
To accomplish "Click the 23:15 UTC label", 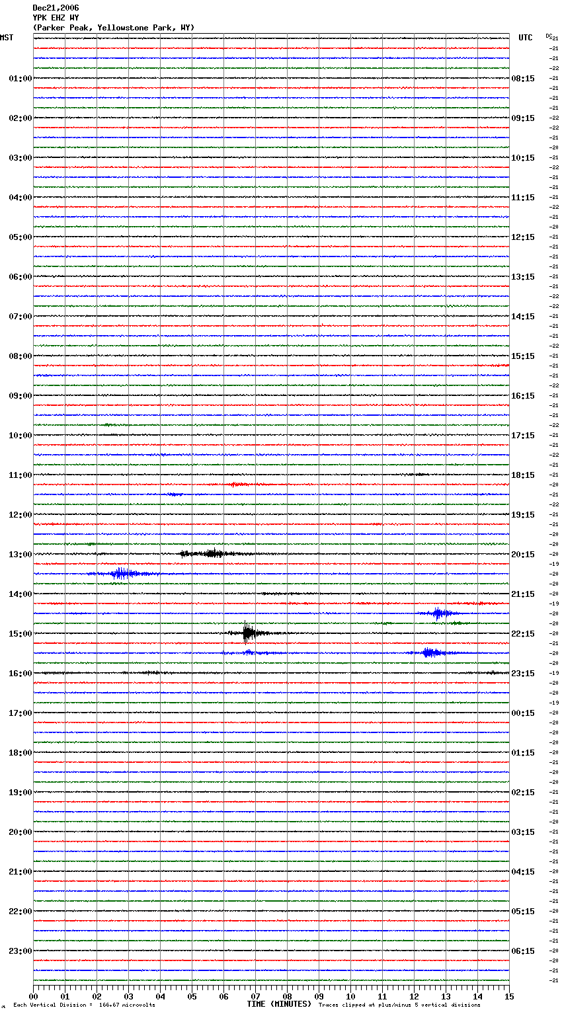I will tap(523, 674).
